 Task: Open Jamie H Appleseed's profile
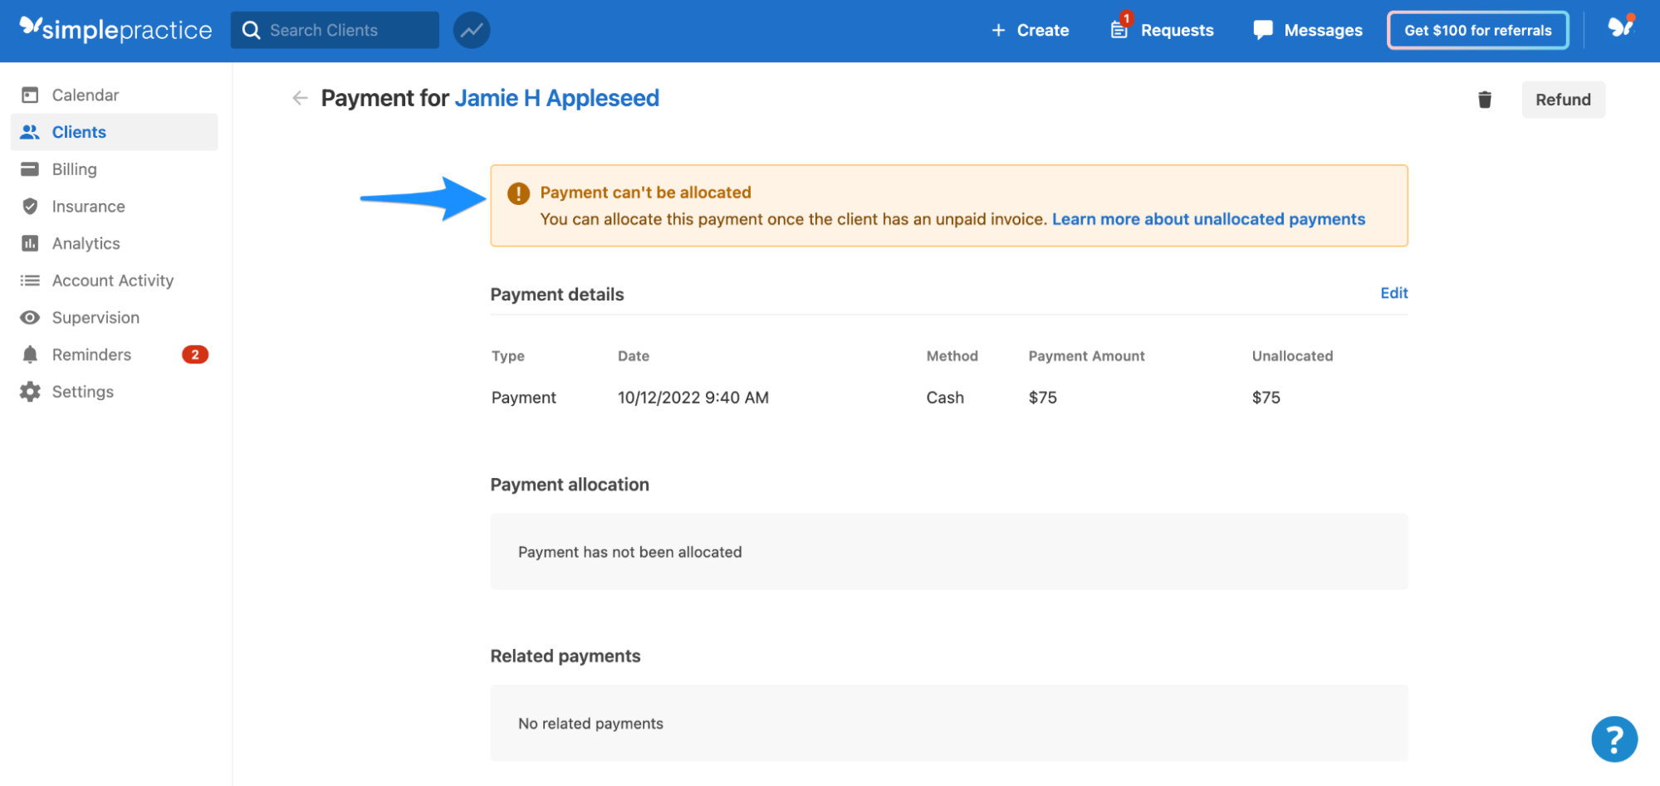coord(556,98)
